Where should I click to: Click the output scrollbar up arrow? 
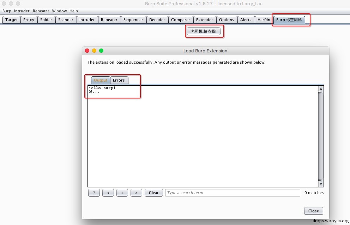pos(321,89)
